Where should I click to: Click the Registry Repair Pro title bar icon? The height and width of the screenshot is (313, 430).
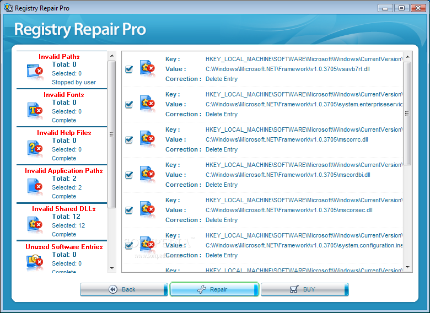[8, 8]
